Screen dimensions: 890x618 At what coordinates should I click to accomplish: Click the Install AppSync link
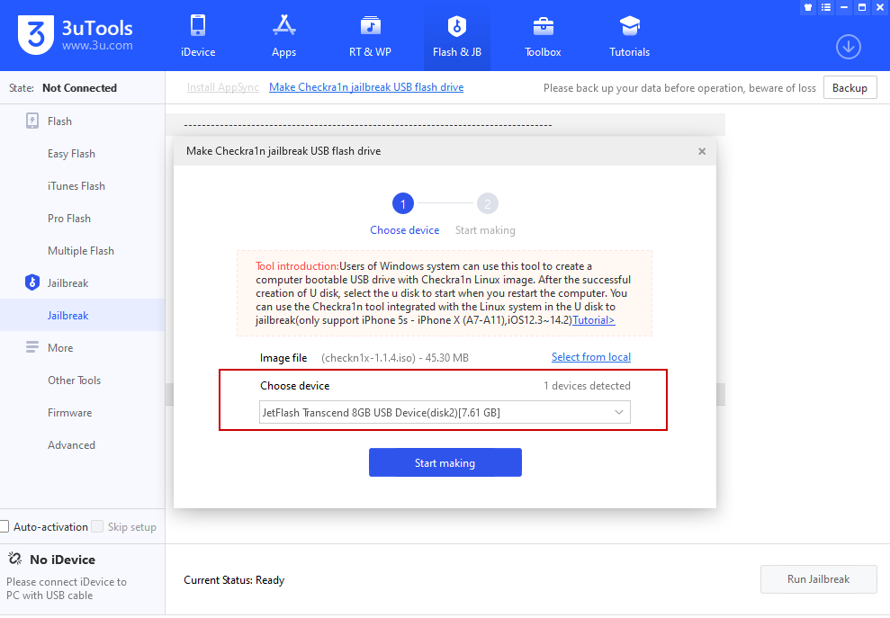click(x=223, y=87)
